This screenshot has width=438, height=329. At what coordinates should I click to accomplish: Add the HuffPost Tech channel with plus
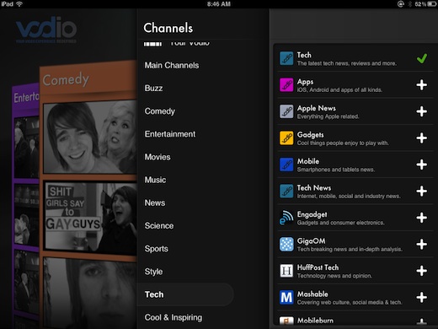[422, 271]
